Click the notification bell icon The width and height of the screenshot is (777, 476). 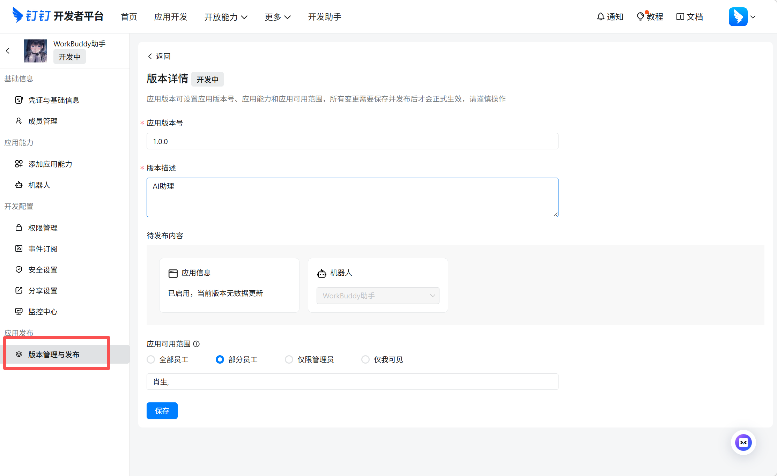[600, 17]
